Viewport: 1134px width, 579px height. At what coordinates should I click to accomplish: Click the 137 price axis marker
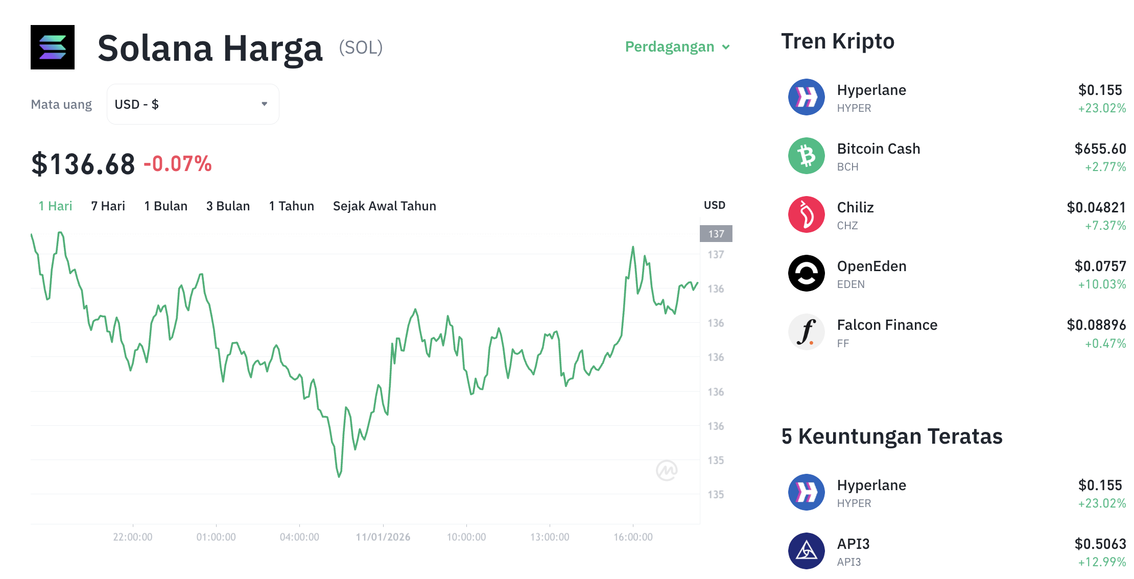pyautogui.click(x=716, y=234)
